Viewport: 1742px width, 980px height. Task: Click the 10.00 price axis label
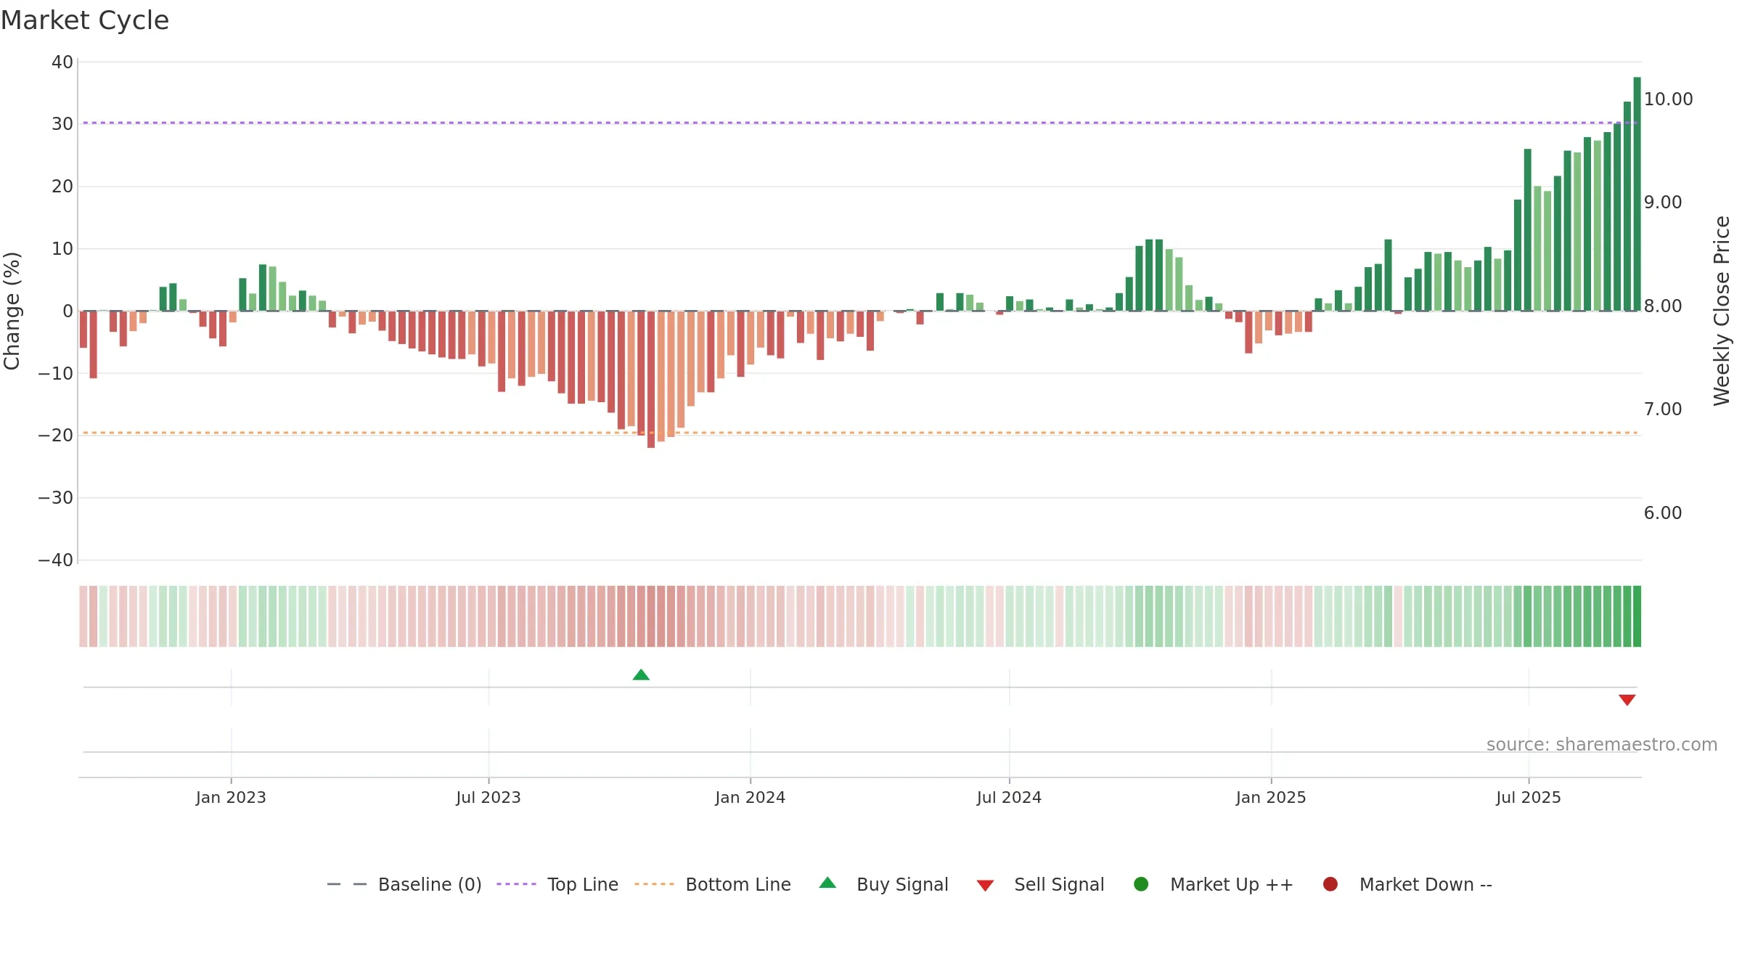point(1668,99)
